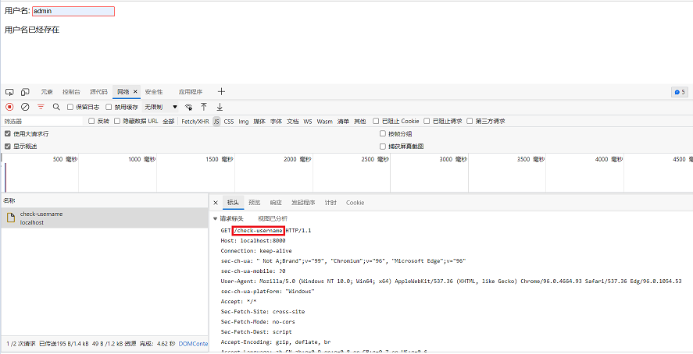Collapse the 请求标头 section
693x354 pixels.
(x=215, y=218)
